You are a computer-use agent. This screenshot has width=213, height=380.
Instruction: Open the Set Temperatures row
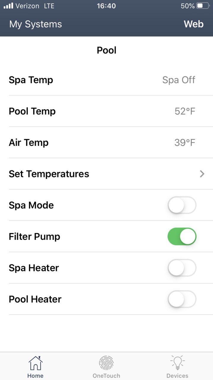[111, 174]
